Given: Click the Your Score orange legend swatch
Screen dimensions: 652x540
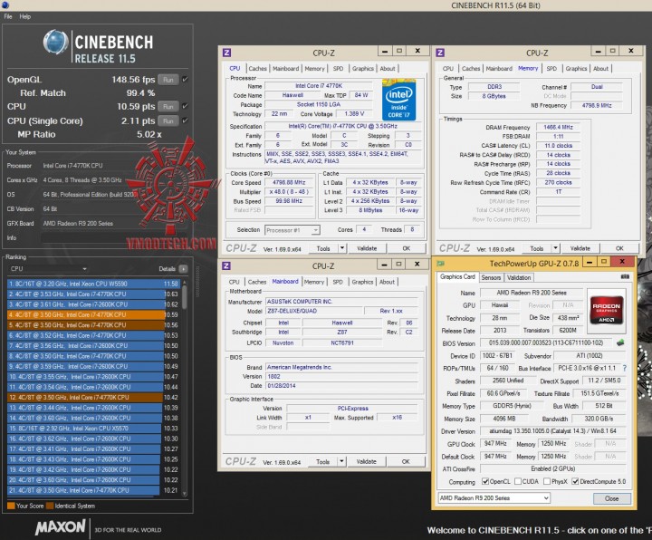Looking at the screenshot, I should point(11,506).
